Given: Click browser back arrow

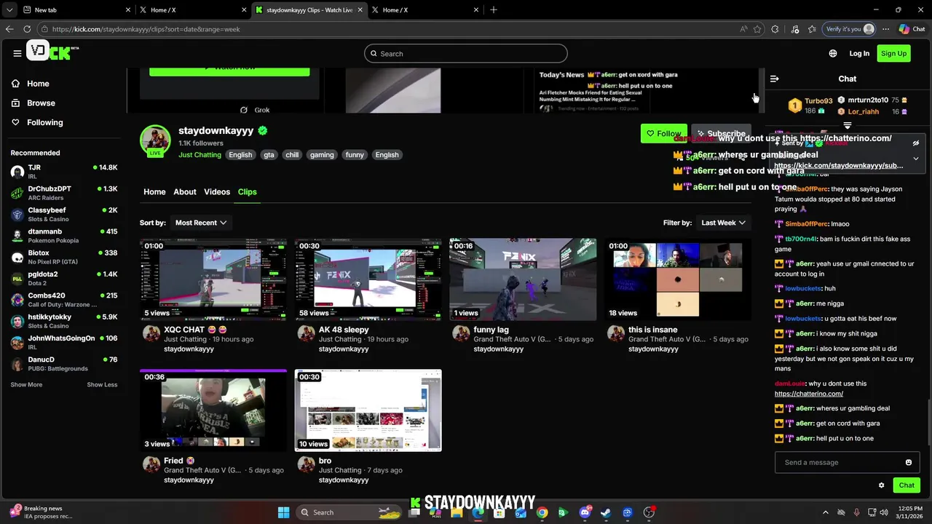Looking at the screenshot, I should tap(9, 29).
